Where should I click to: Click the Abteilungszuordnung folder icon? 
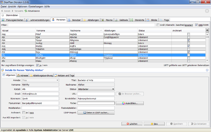coord(31,76)
